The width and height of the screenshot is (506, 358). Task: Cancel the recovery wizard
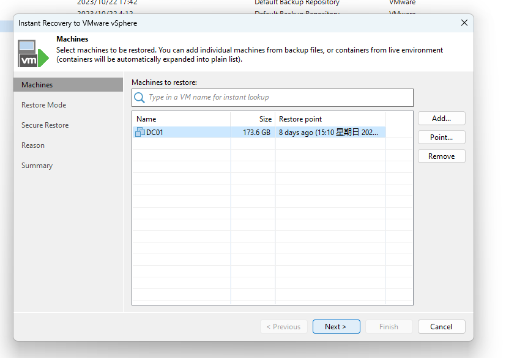[442, 327]
